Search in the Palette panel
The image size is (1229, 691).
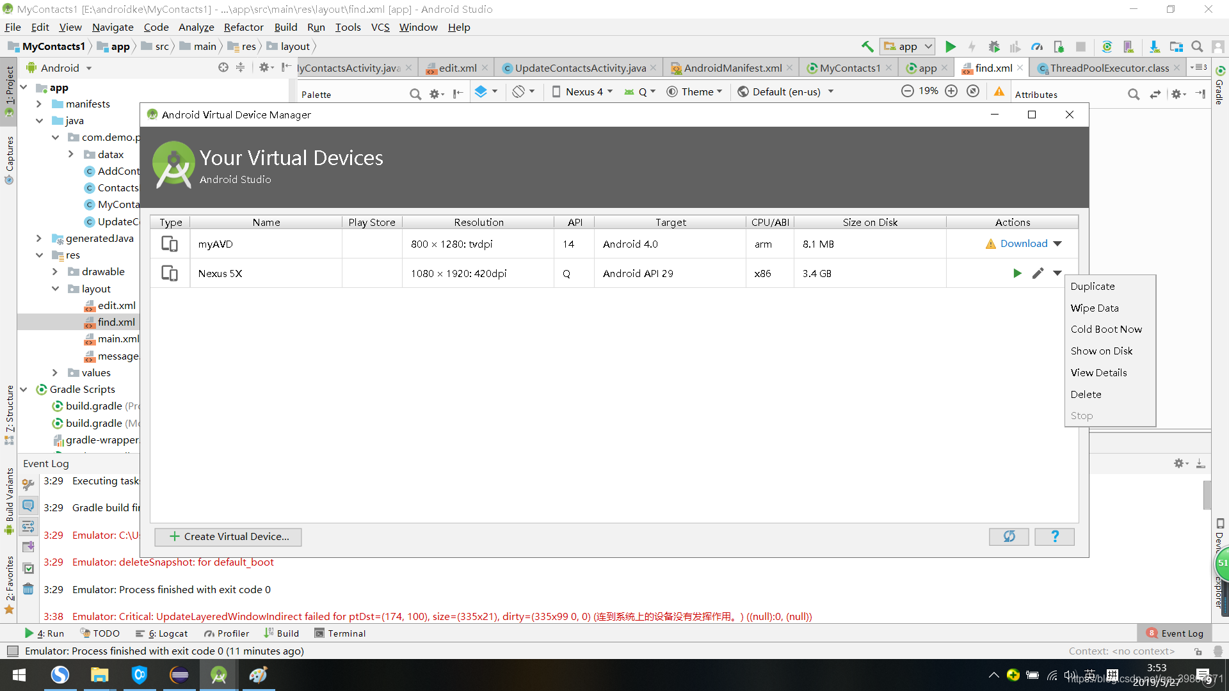point(415,94)
